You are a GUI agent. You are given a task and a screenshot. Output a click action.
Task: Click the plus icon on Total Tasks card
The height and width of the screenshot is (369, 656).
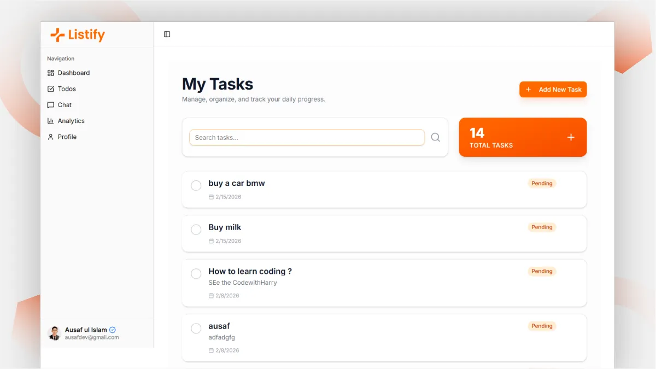point(571,137)
